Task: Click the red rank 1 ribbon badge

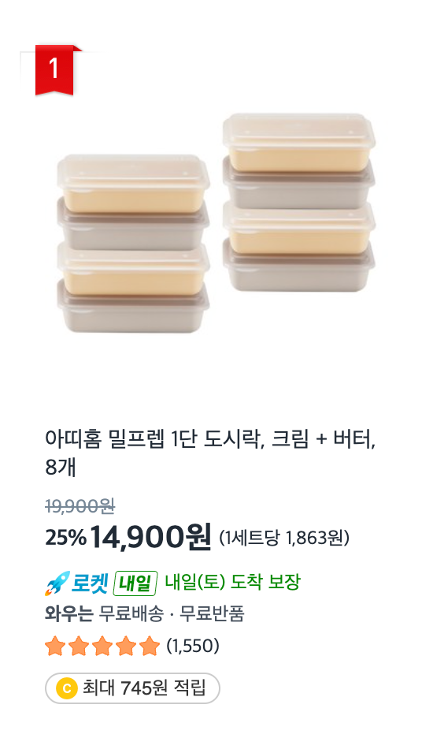Action: [x=54, y=69]
